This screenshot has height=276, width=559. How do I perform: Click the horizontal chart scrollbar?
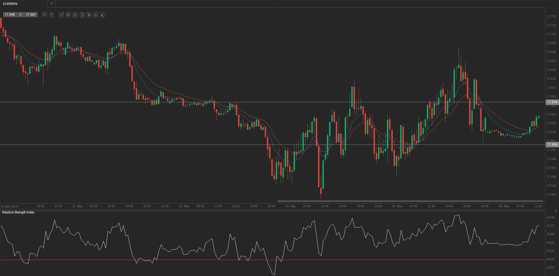[410, 201]
